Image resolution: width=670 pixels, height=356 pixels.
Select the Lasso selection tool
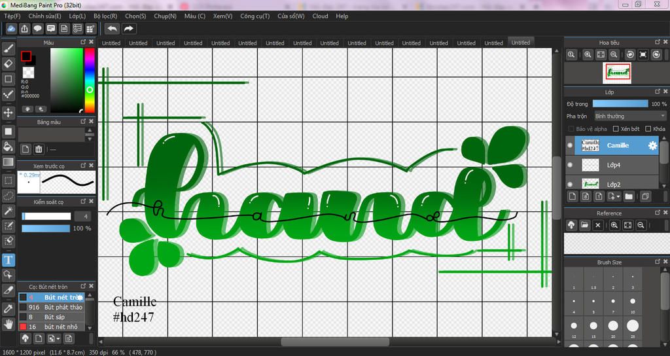point(8,196)
